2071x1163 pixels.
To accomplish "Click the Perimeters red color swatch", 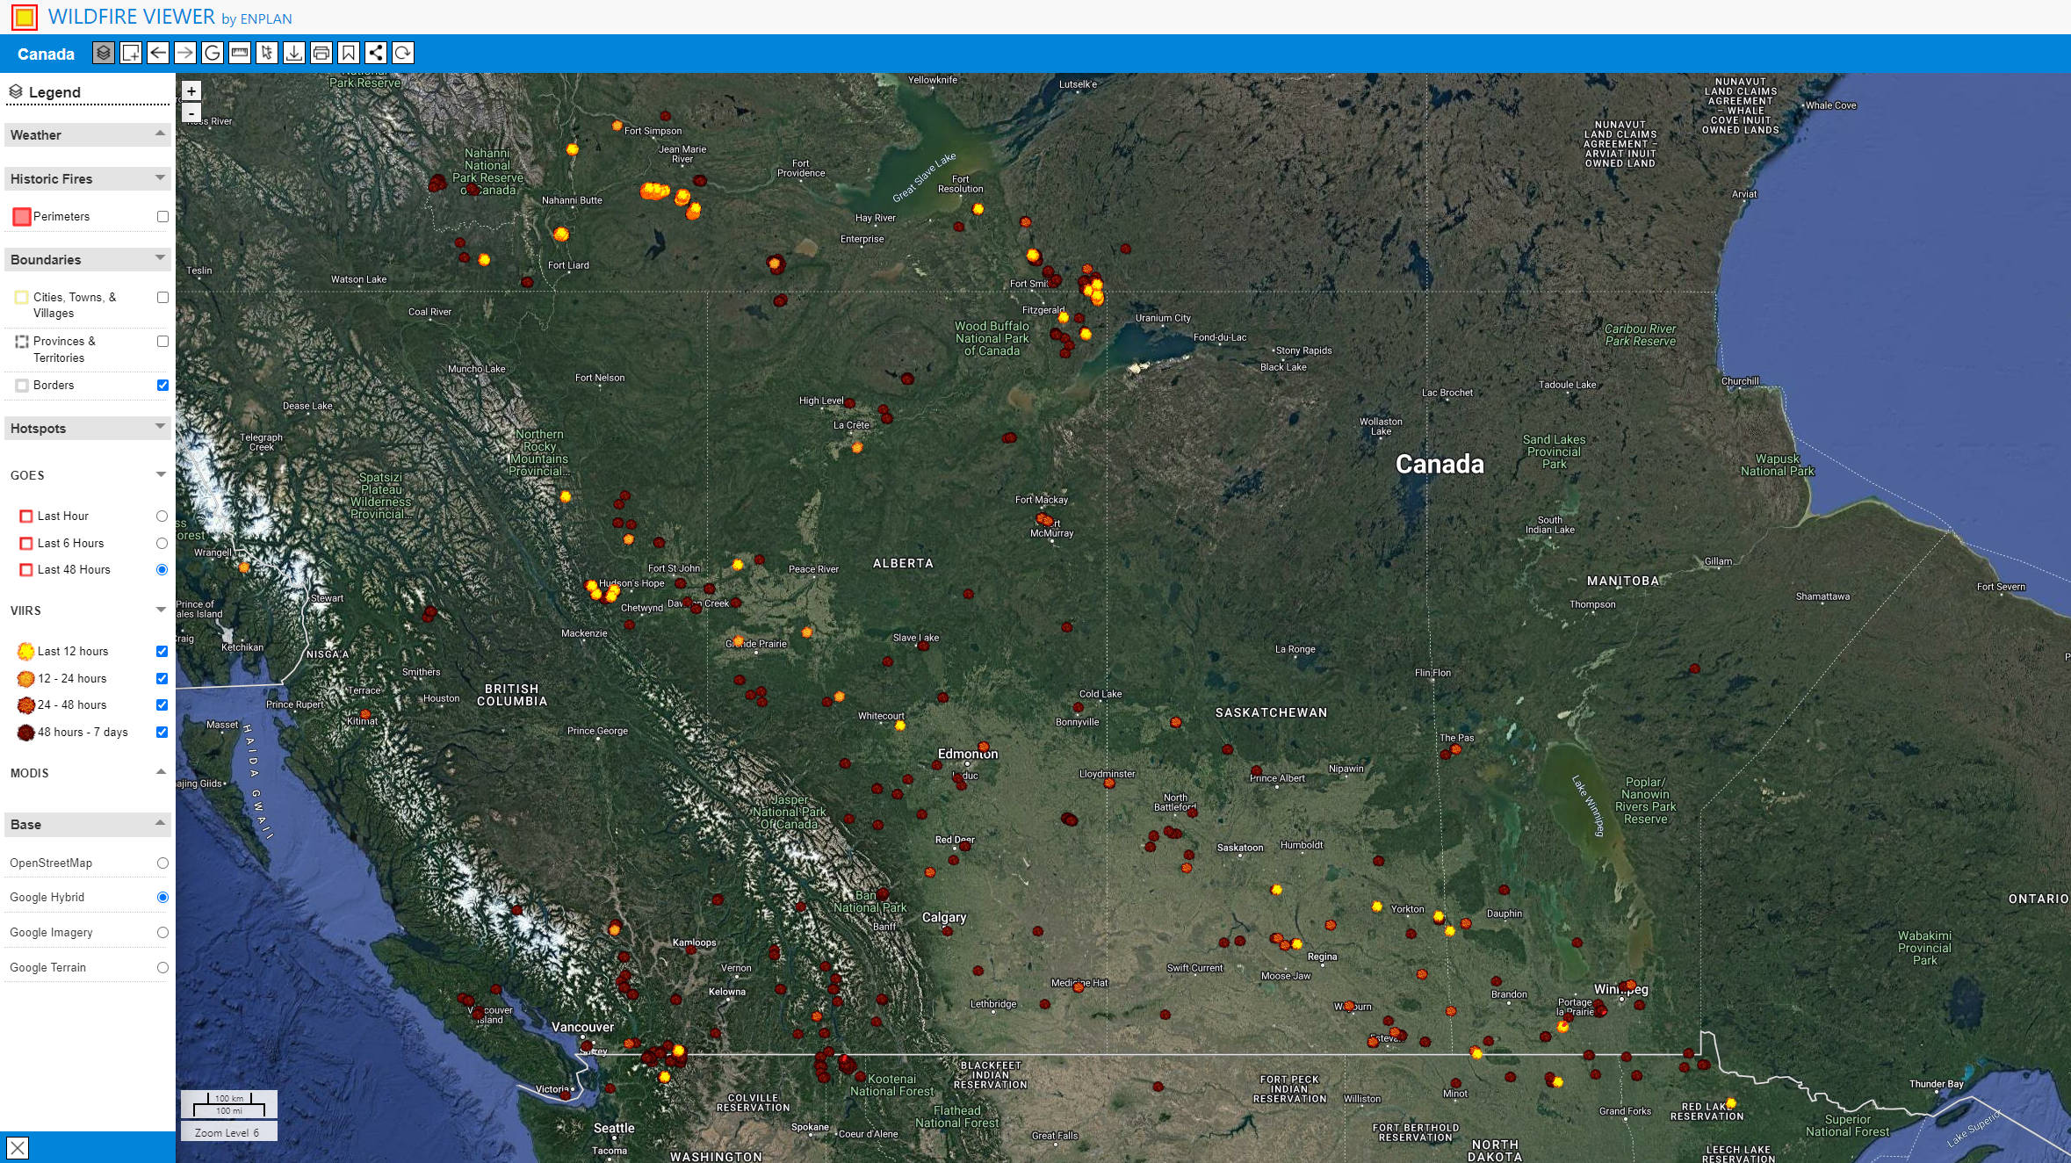I will coord(22,216).
